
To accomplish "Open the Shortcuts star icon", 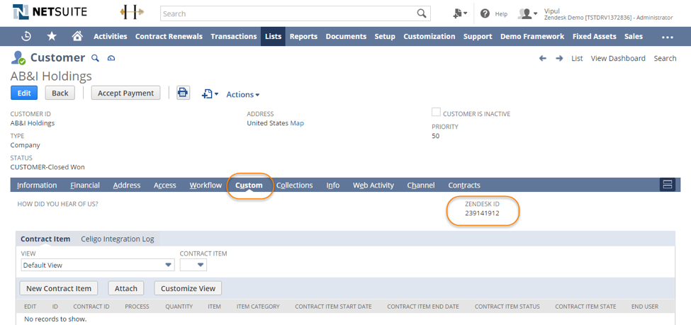I will point(52,37).
